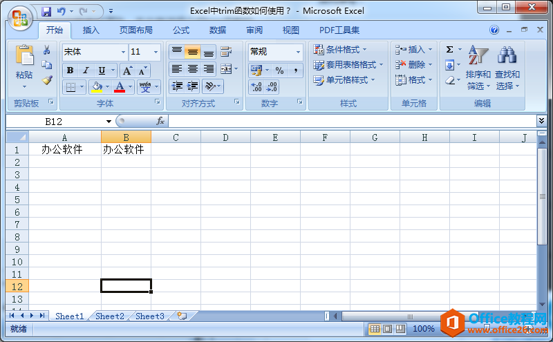Increase decimal places
The image size is (553, 342).
256,87
